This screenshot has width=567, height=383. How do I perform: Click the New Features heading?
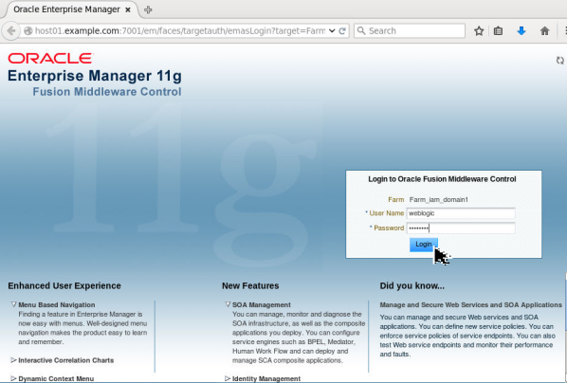tap(250, 285)
